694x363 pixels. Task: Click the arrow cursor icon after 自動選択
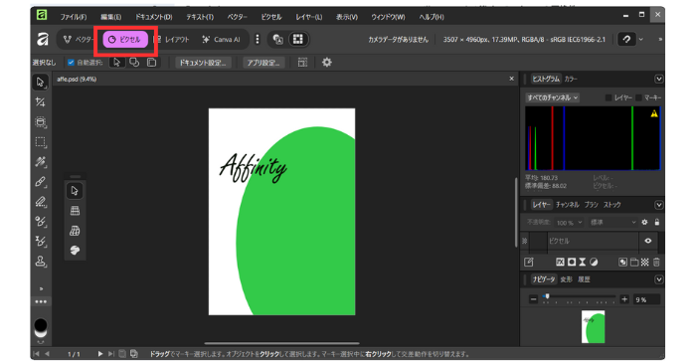(x=117, y=63)
